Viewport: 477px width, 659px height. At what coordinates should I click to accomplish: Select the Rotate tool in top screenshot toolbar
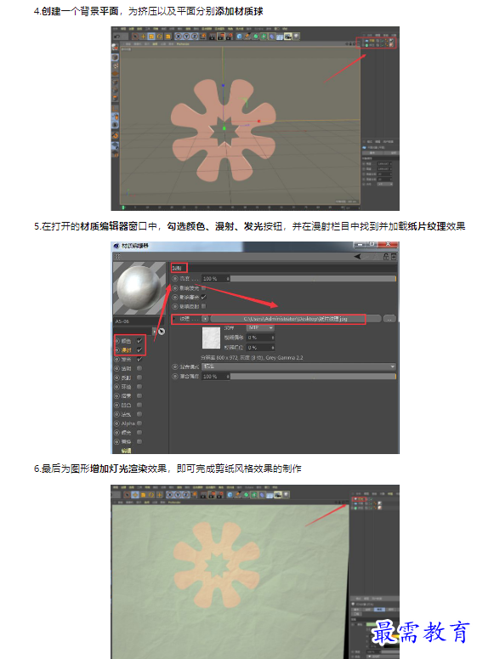coord(160,37)
